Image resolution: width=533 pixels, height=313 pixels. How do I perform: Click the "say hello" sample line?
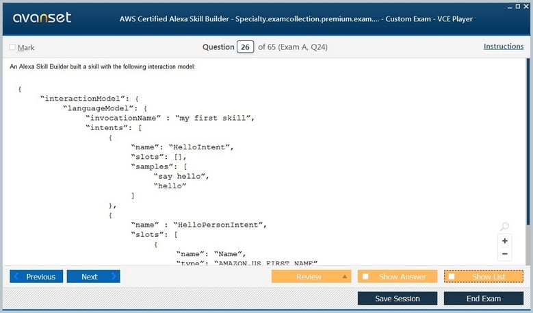coord(181,176)
